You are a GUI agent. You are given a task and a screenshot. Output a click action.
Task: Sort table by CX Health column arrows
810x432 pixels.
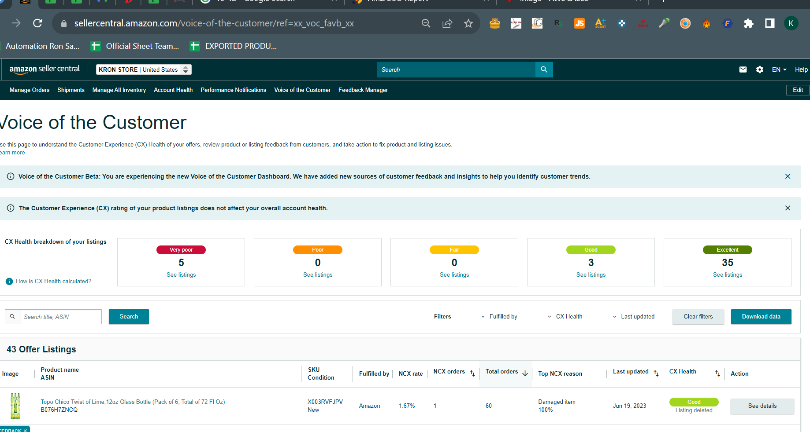(x=717, y=373)
